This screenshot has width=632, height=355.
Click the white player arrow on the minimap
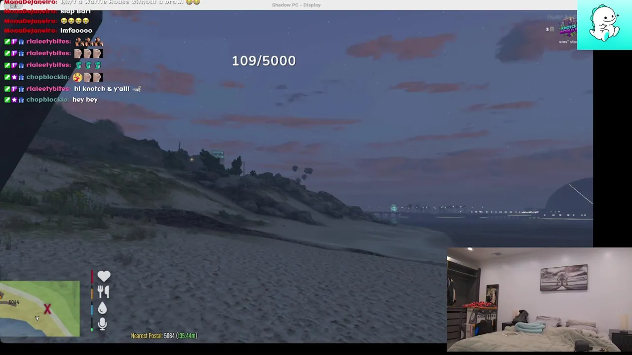37,319
